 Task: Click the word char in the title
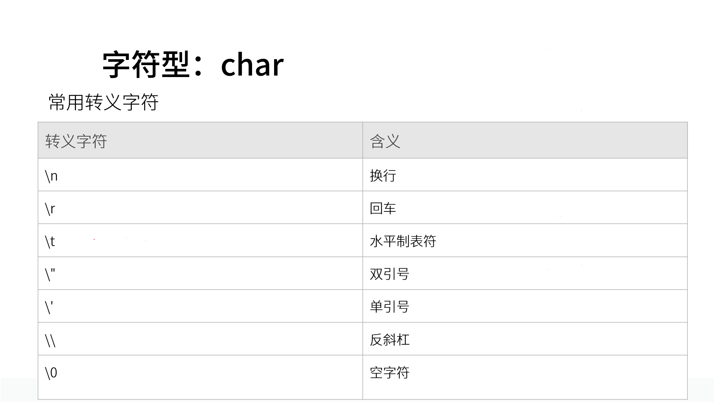(252, 66)
